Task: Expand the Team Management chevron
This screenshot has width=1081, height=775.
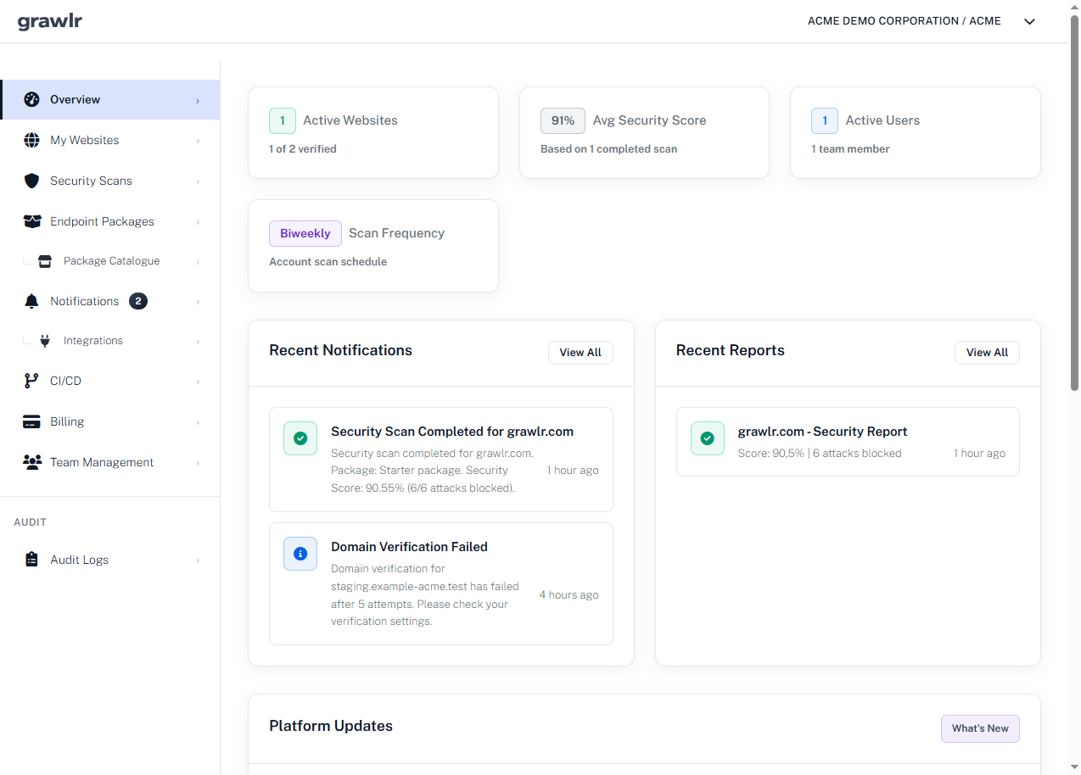Action: [x=198, y=463]
